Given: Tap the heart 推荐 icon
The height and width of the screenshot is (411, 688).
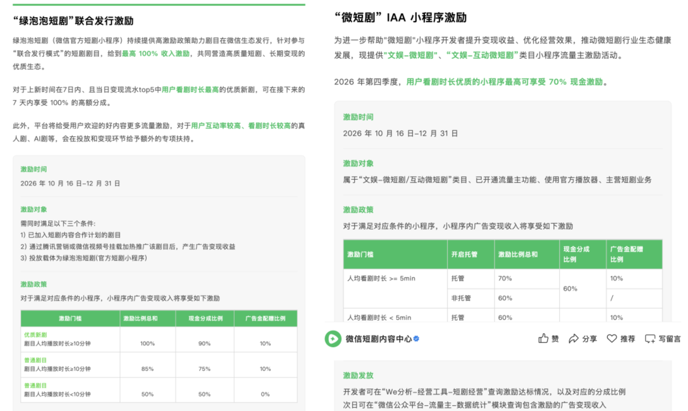Looking at the screenshot, I should (x=612, y=338).
